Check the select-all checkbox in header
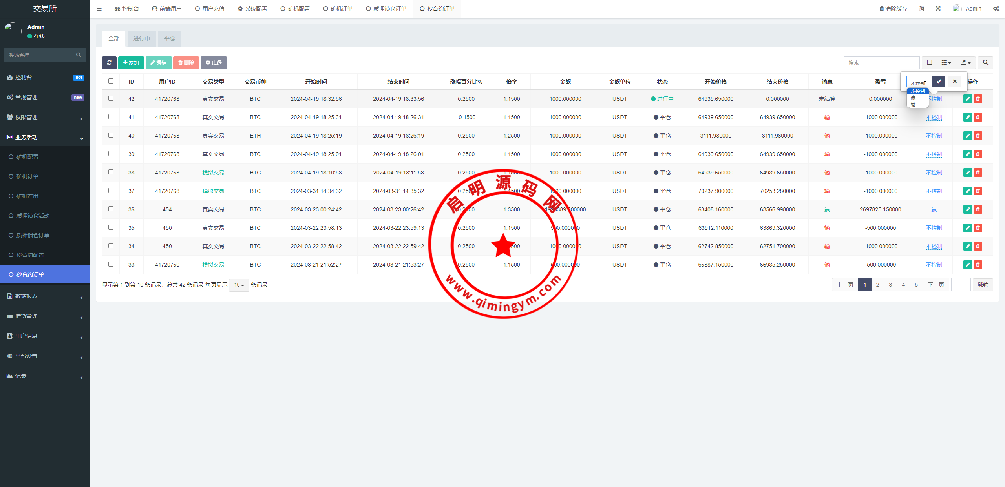Image resolution: width=1005 pixels, height=487 pixels. (x=111, y=81)
